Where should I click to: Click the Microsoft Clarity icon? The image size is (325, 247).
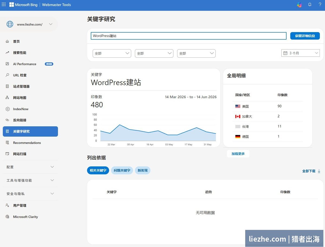[x=7, y=217]
